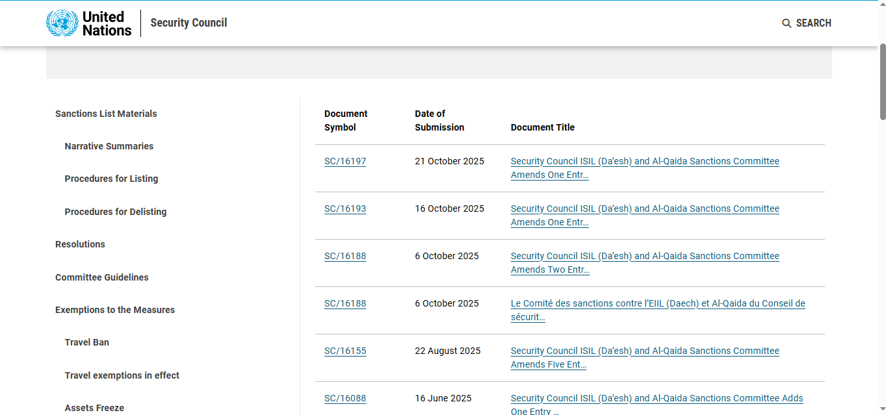Open the Amends Five Entries press release title
886x415 pixels.
pyautogui.click(x=644, y=351)
